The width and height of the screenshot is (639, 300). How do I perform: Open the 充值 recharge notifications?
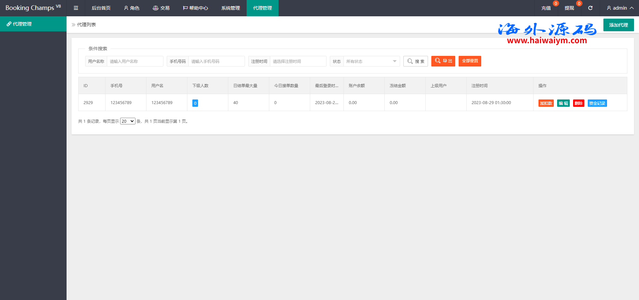point(546,8)
